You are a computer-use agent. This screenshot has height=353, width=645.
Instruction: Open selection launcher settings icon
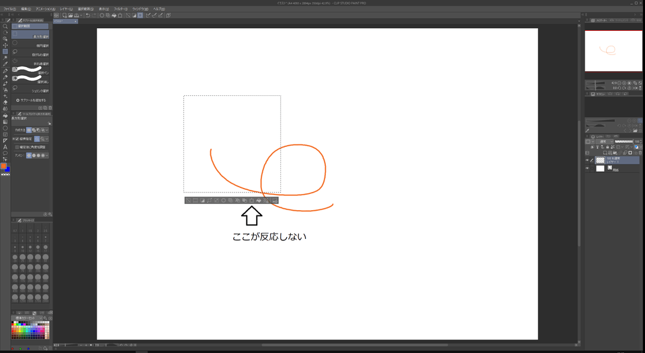click(274, 200)
